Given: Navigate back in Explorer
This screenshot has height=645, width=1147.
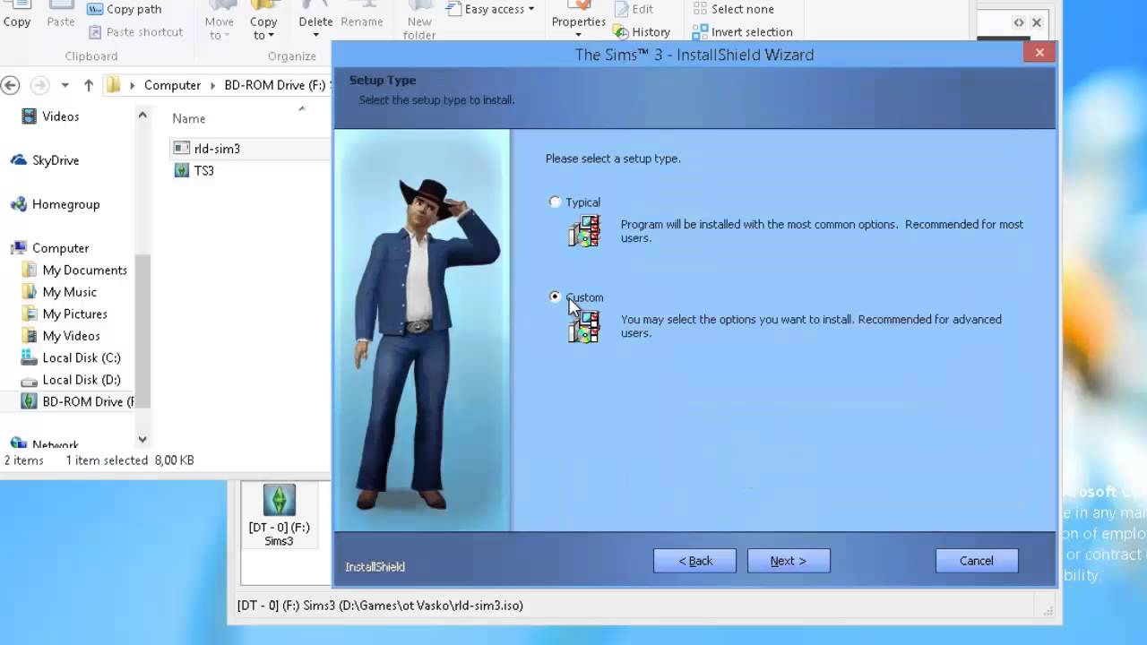Looking at the screenshot, I should pyautogui.click(x=10, y=85).
